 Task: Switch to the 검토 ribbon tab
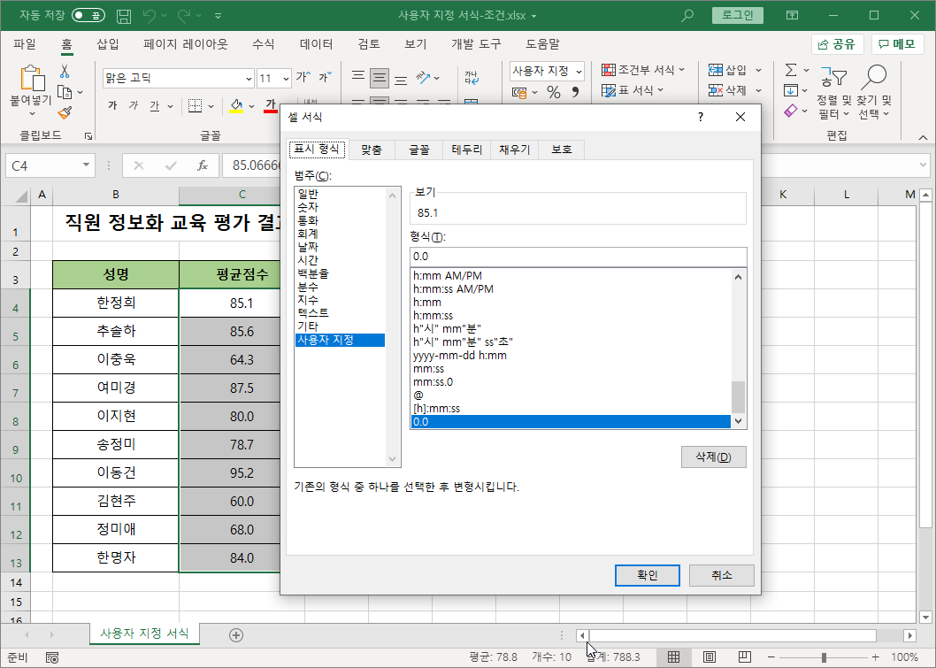pos(369,44)
